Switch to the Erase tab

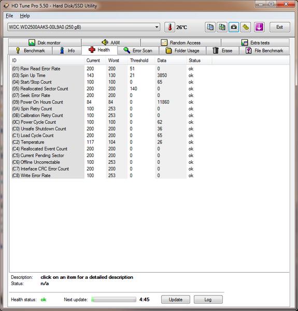[222, 51]
